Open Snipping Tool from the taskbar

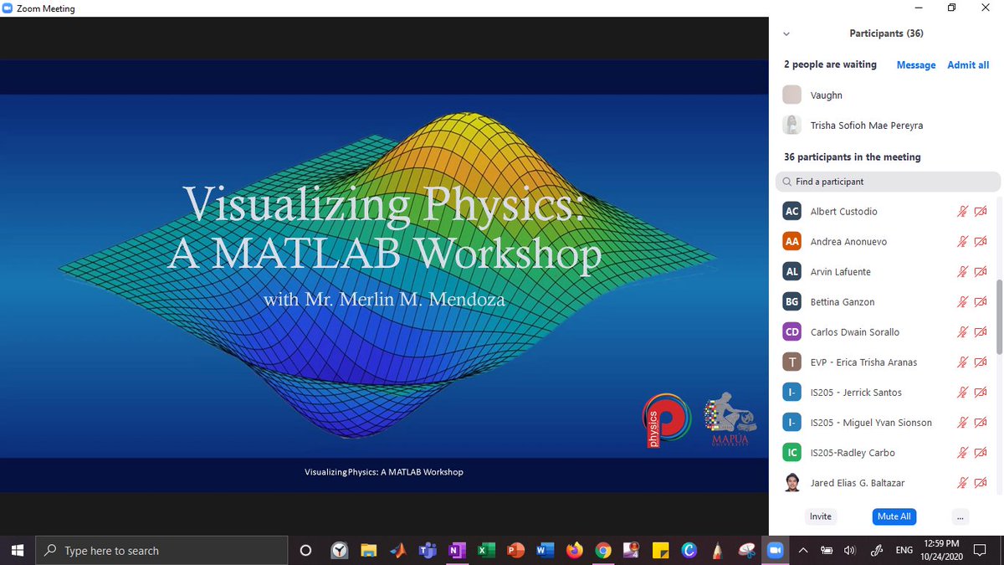pyautogui.click(x=746, y=550)
